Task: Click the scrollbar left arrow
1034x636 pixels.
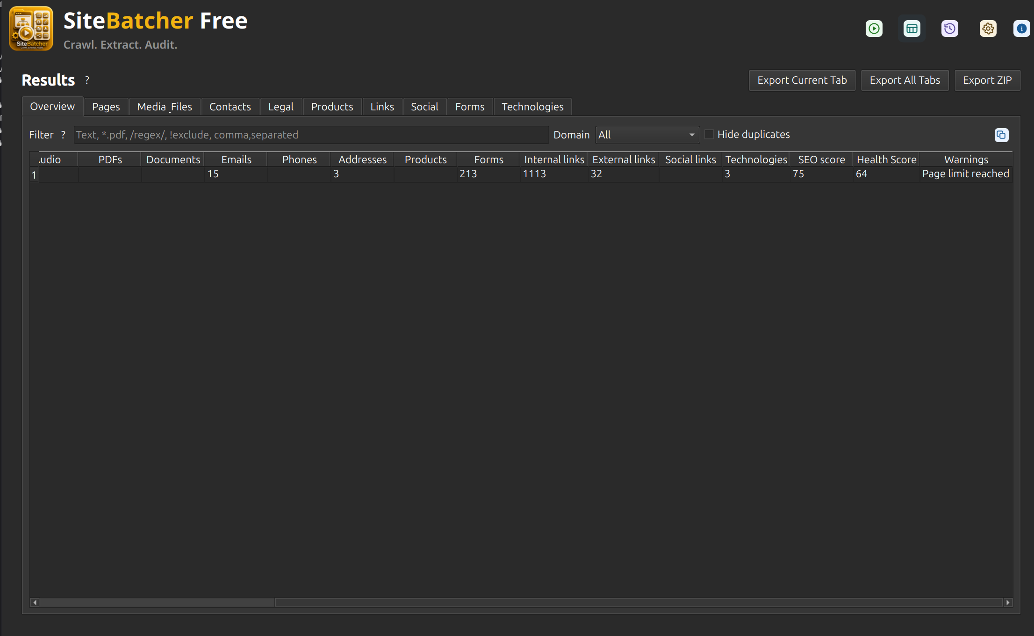Action: (x=35, y=602)
